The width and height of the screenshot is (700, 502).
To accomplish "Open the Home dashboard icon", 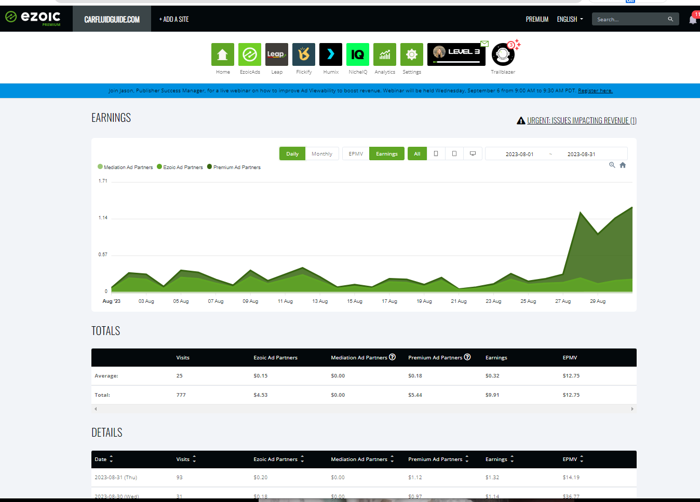I will click(222, 54).
